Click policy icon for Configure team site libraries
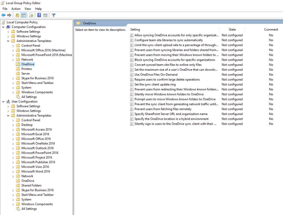 coord(132,40)
